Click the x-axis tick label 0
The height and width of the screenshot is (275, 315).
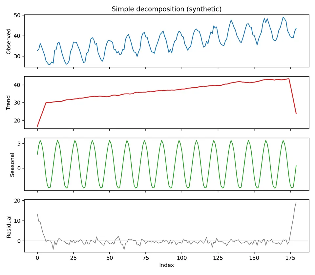(x=37, y=258)
